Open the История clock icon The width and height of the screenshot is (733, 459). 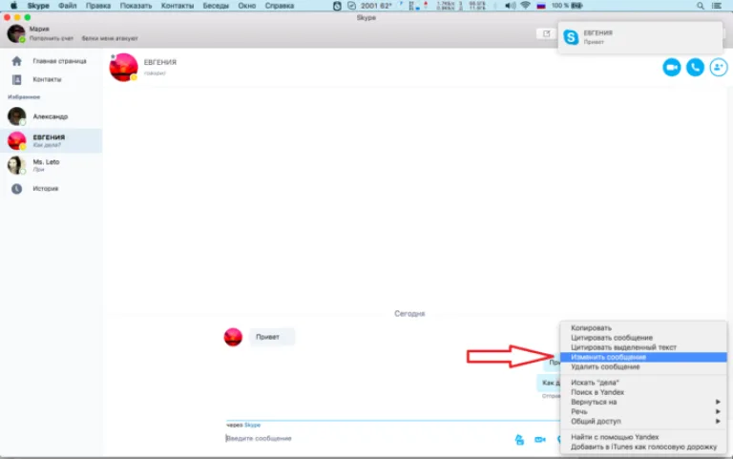point(17,189)
